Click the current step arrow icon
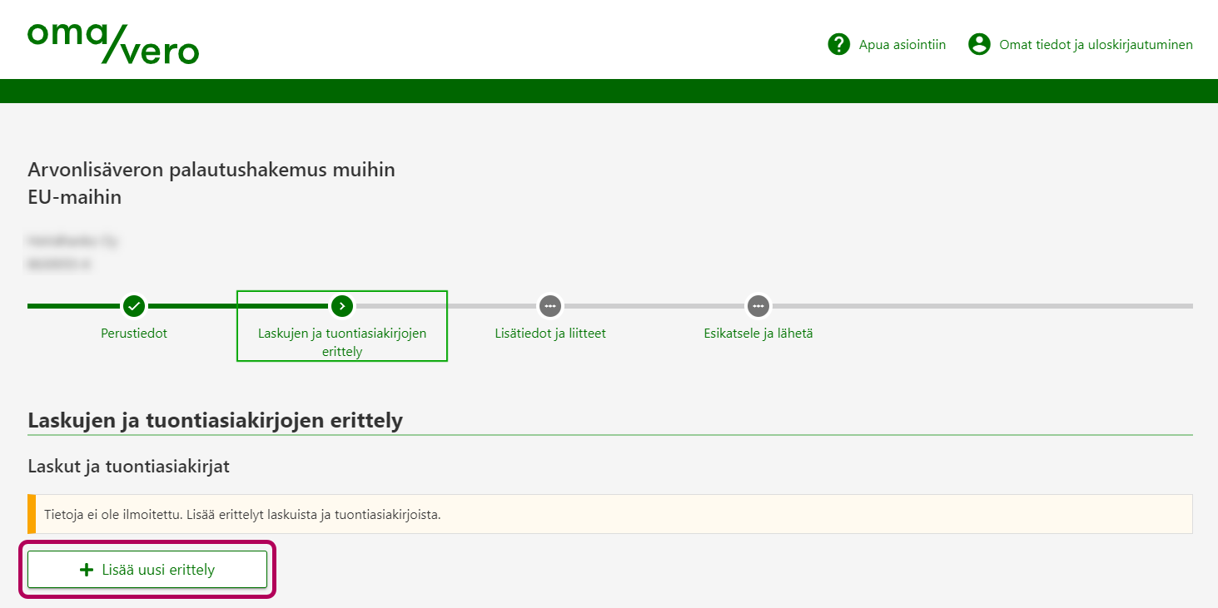Image resolution: width=1218 pixels, height=608 pixels. (x=341, y=306)
